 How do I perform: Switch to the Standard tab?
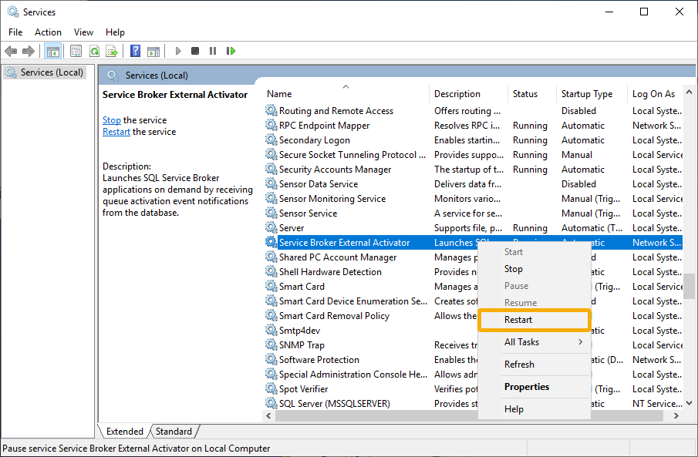point(174,432)
